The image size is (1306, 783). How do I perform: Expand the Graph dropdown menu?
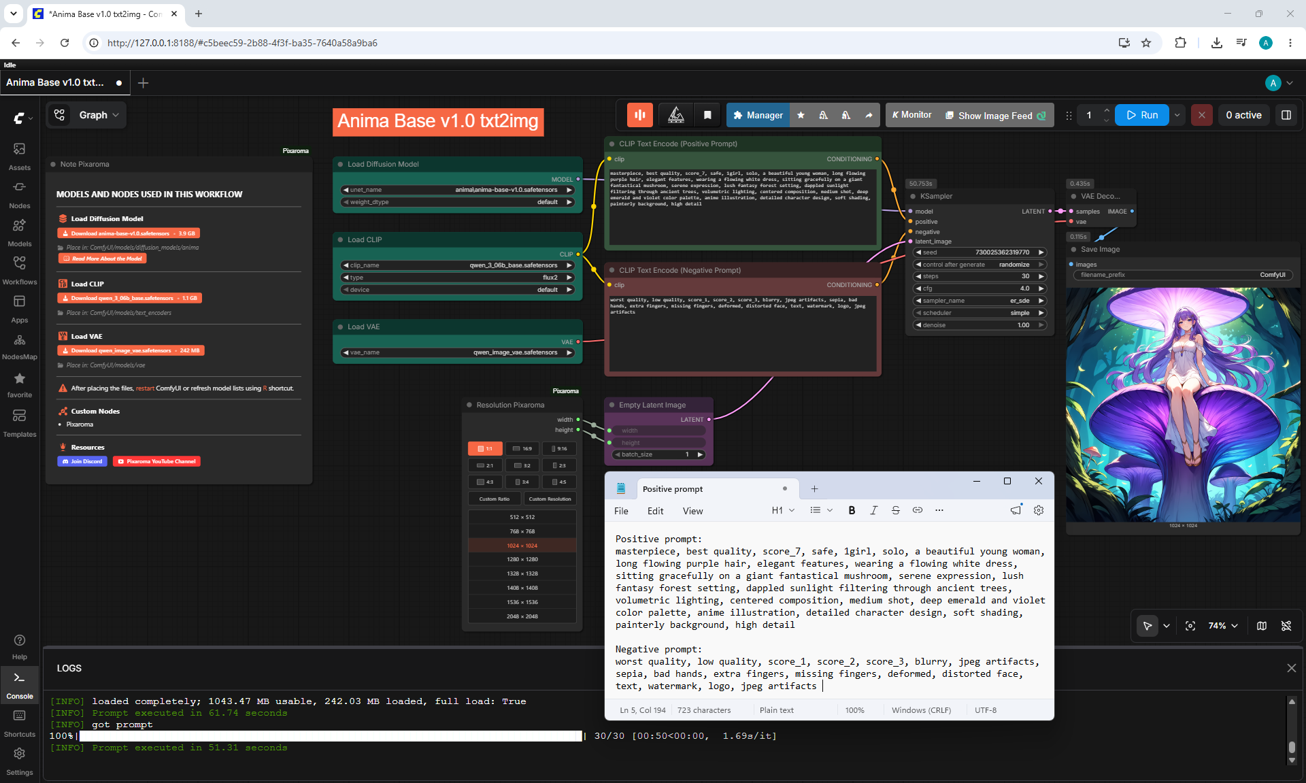tap(99, 115)
